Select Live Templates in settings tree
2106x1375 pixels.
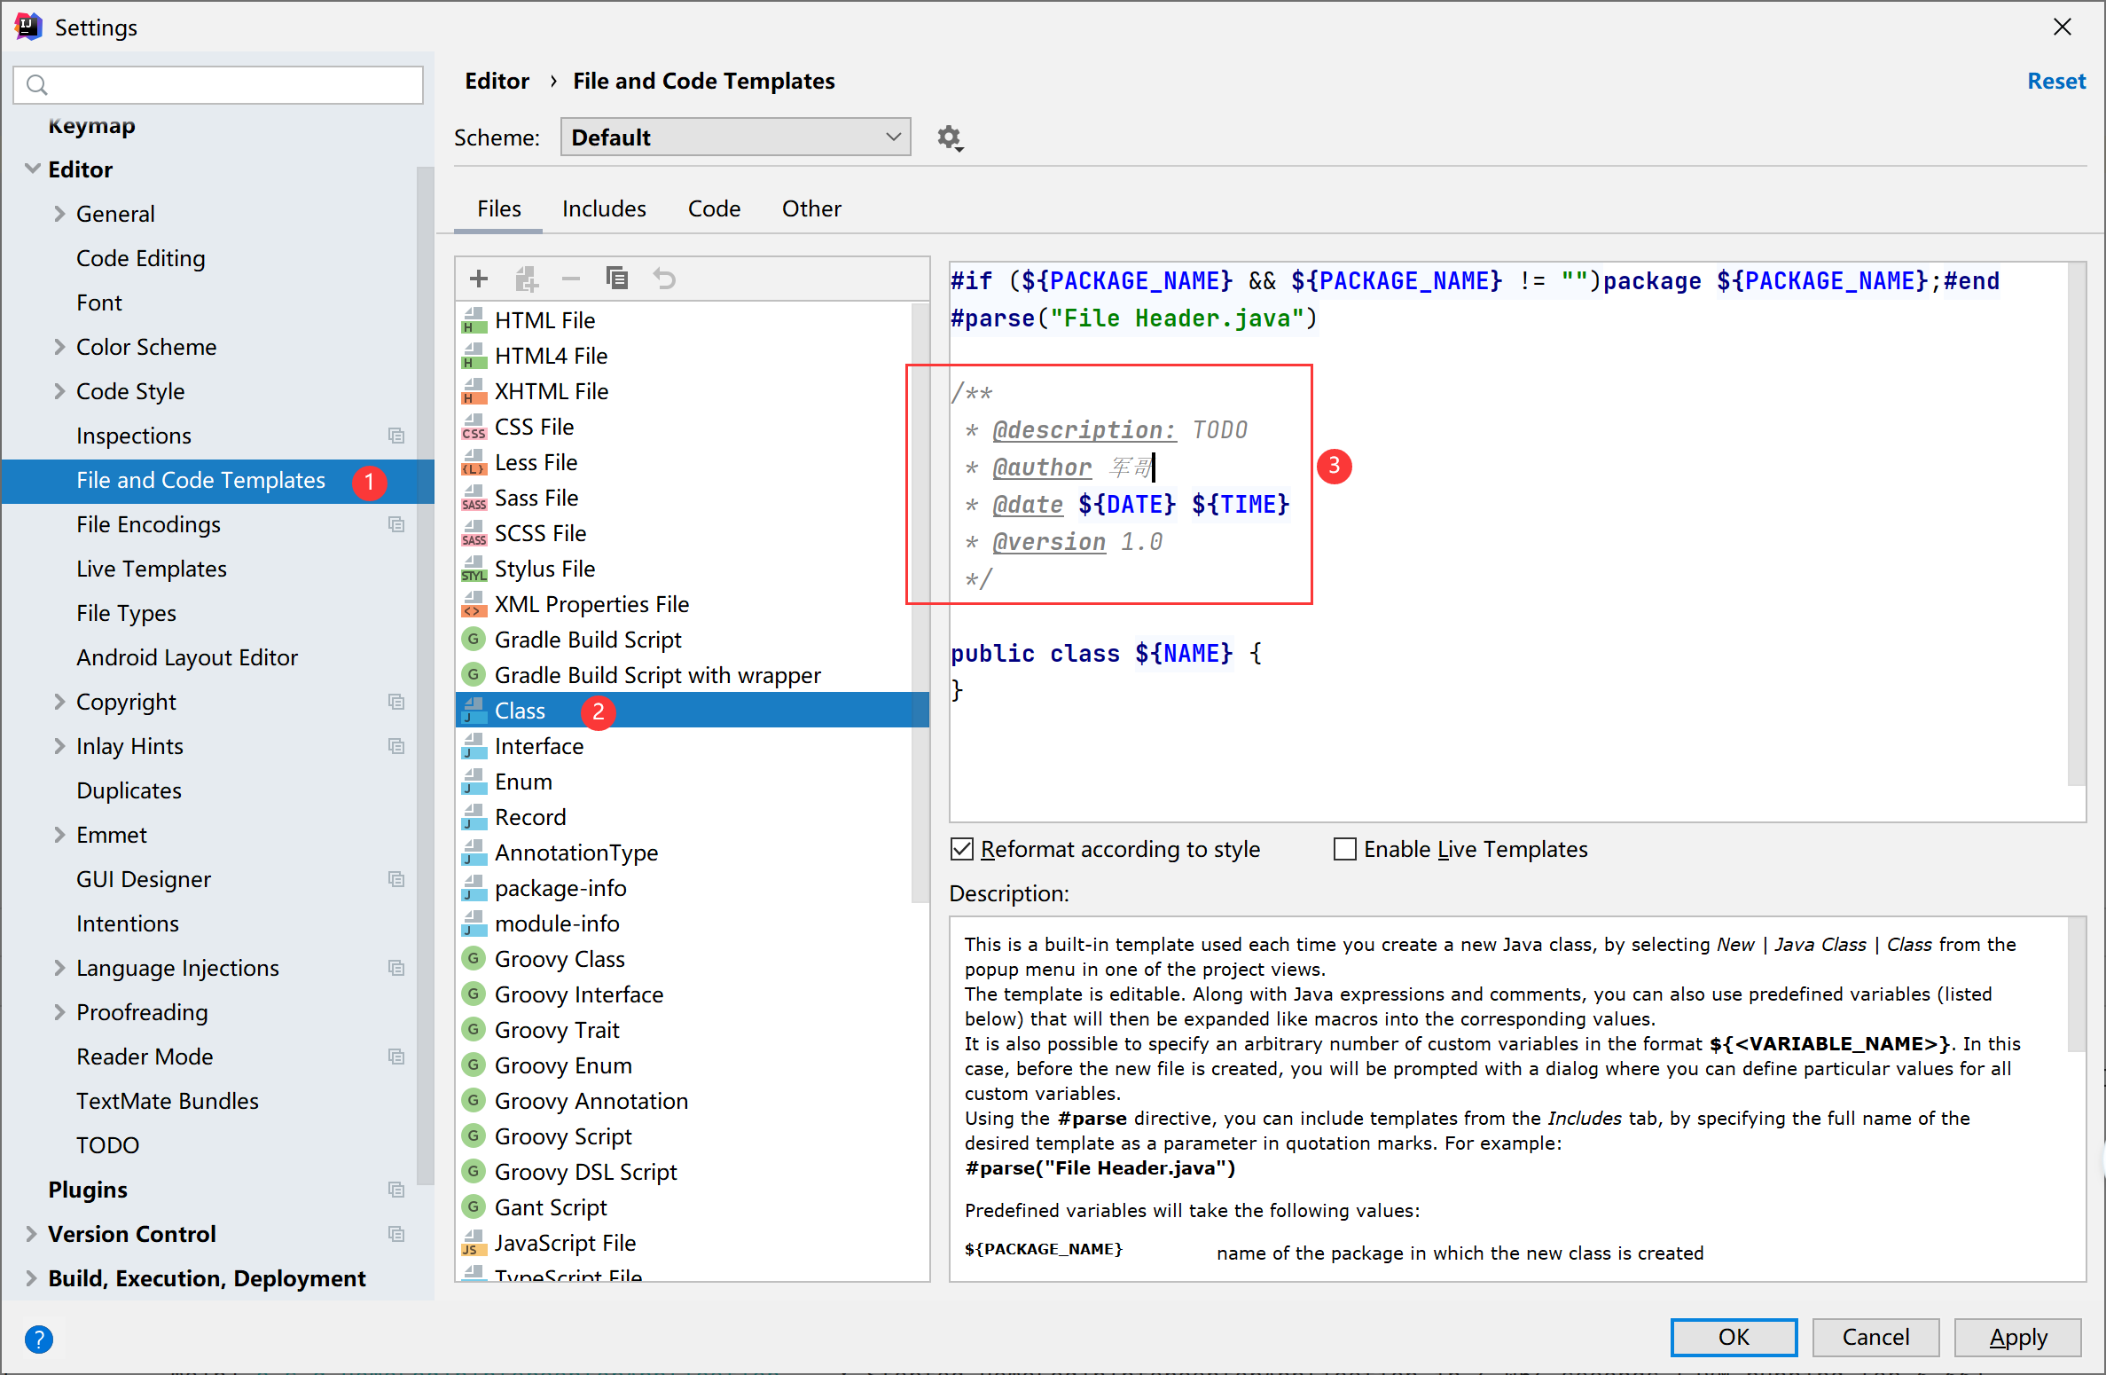(152, 569)
